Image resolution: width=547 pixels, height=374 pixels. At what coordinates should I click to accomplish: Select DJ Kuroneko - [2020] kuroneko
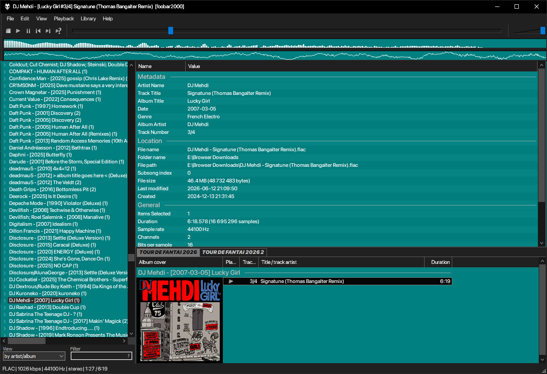click(48, 293)
